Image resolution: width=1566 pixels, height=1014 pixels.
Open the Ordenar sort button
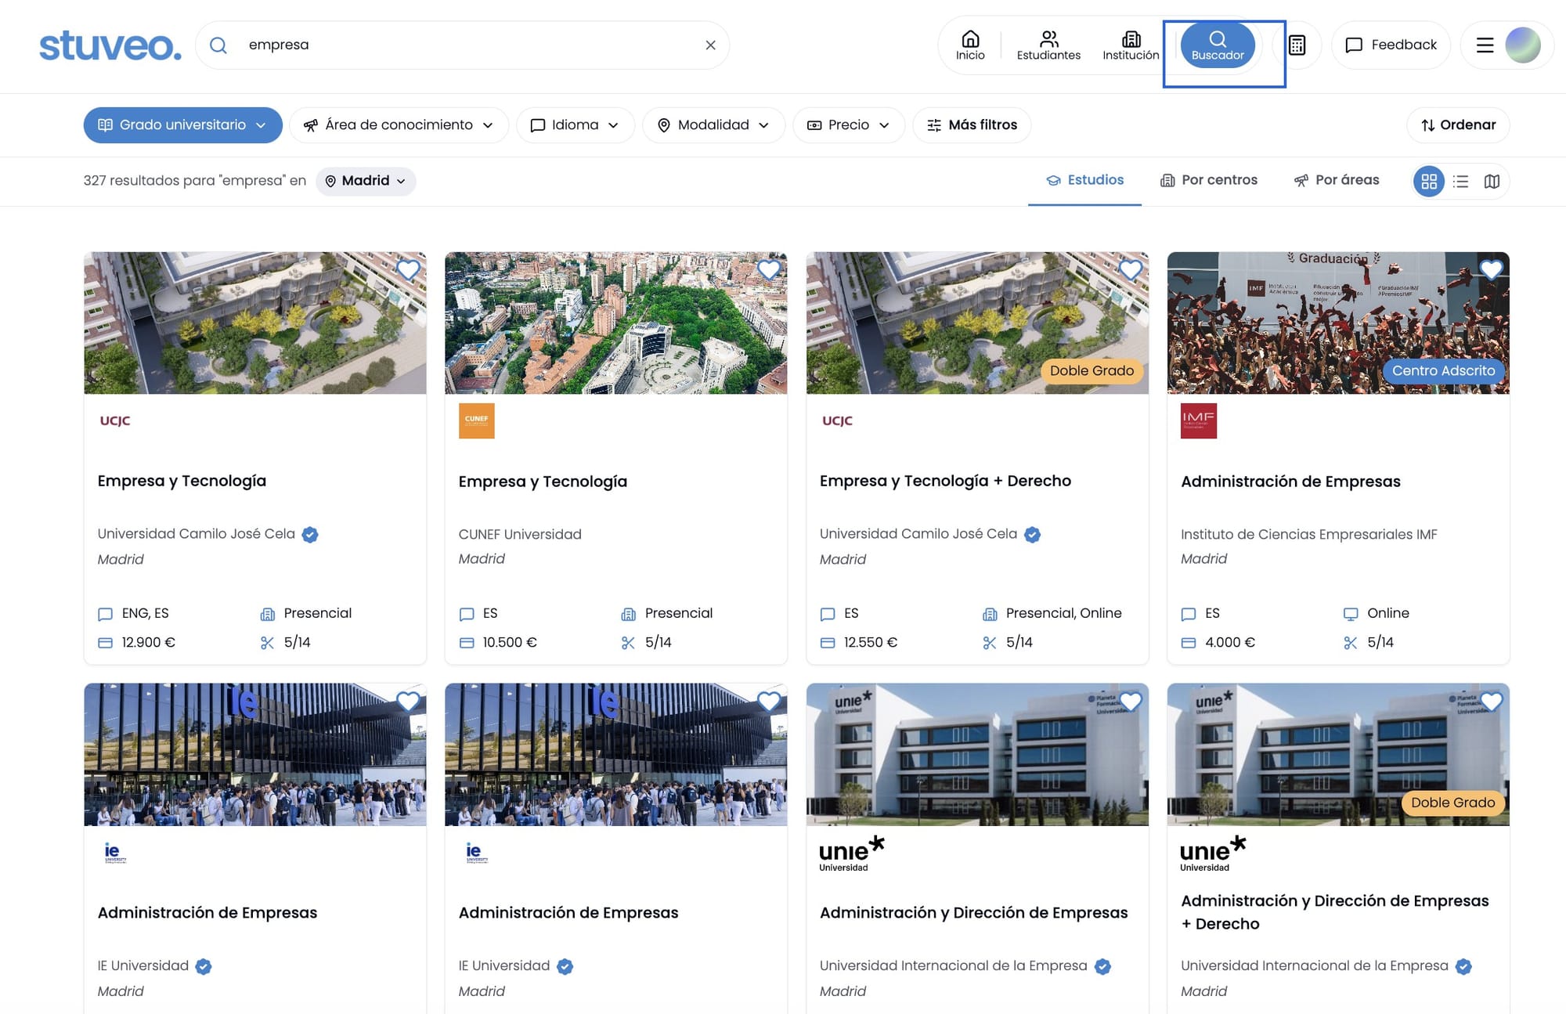[x=1458, y=125]
